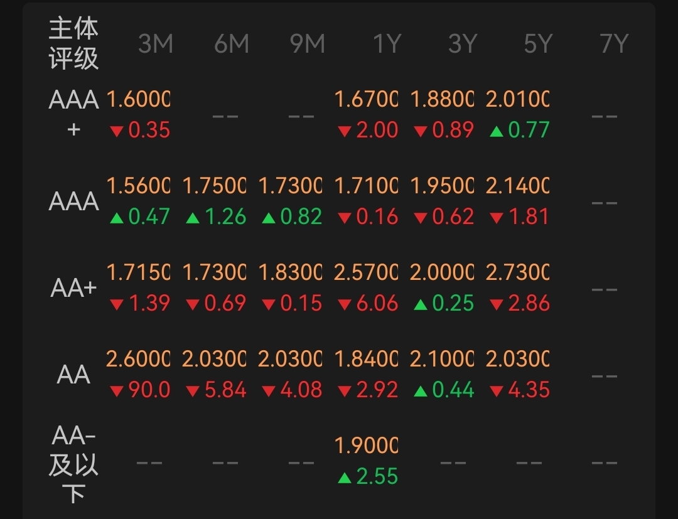Click the red down arrow beside 90.0

click(x=116, y=392)
